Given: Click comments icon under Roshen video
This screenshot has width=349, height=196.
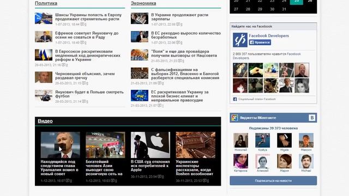Looking at the screenshot, I should coord(204,181).
